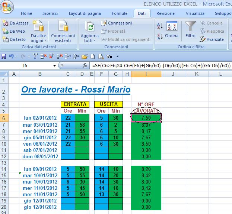Screen dimensions: 232x214
Task: Toggle the Filtro funnel filter
Action: (190, 29)
